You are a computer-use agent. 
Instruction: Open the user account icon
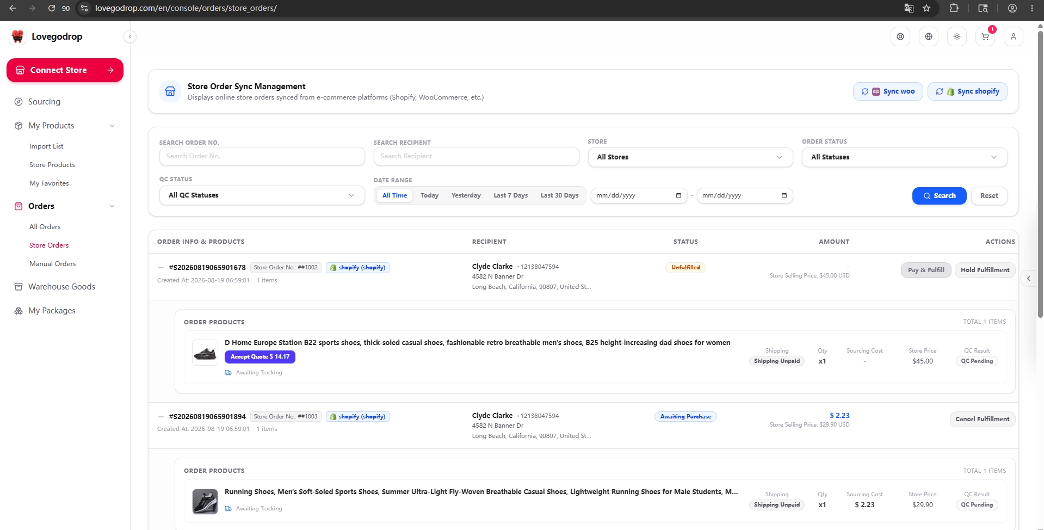pos(1013,36)
